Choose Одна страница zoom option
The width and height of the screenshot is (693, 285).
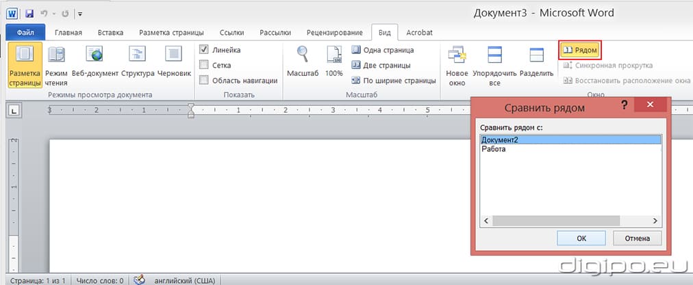pyautogui.click(x=383, y=50)
